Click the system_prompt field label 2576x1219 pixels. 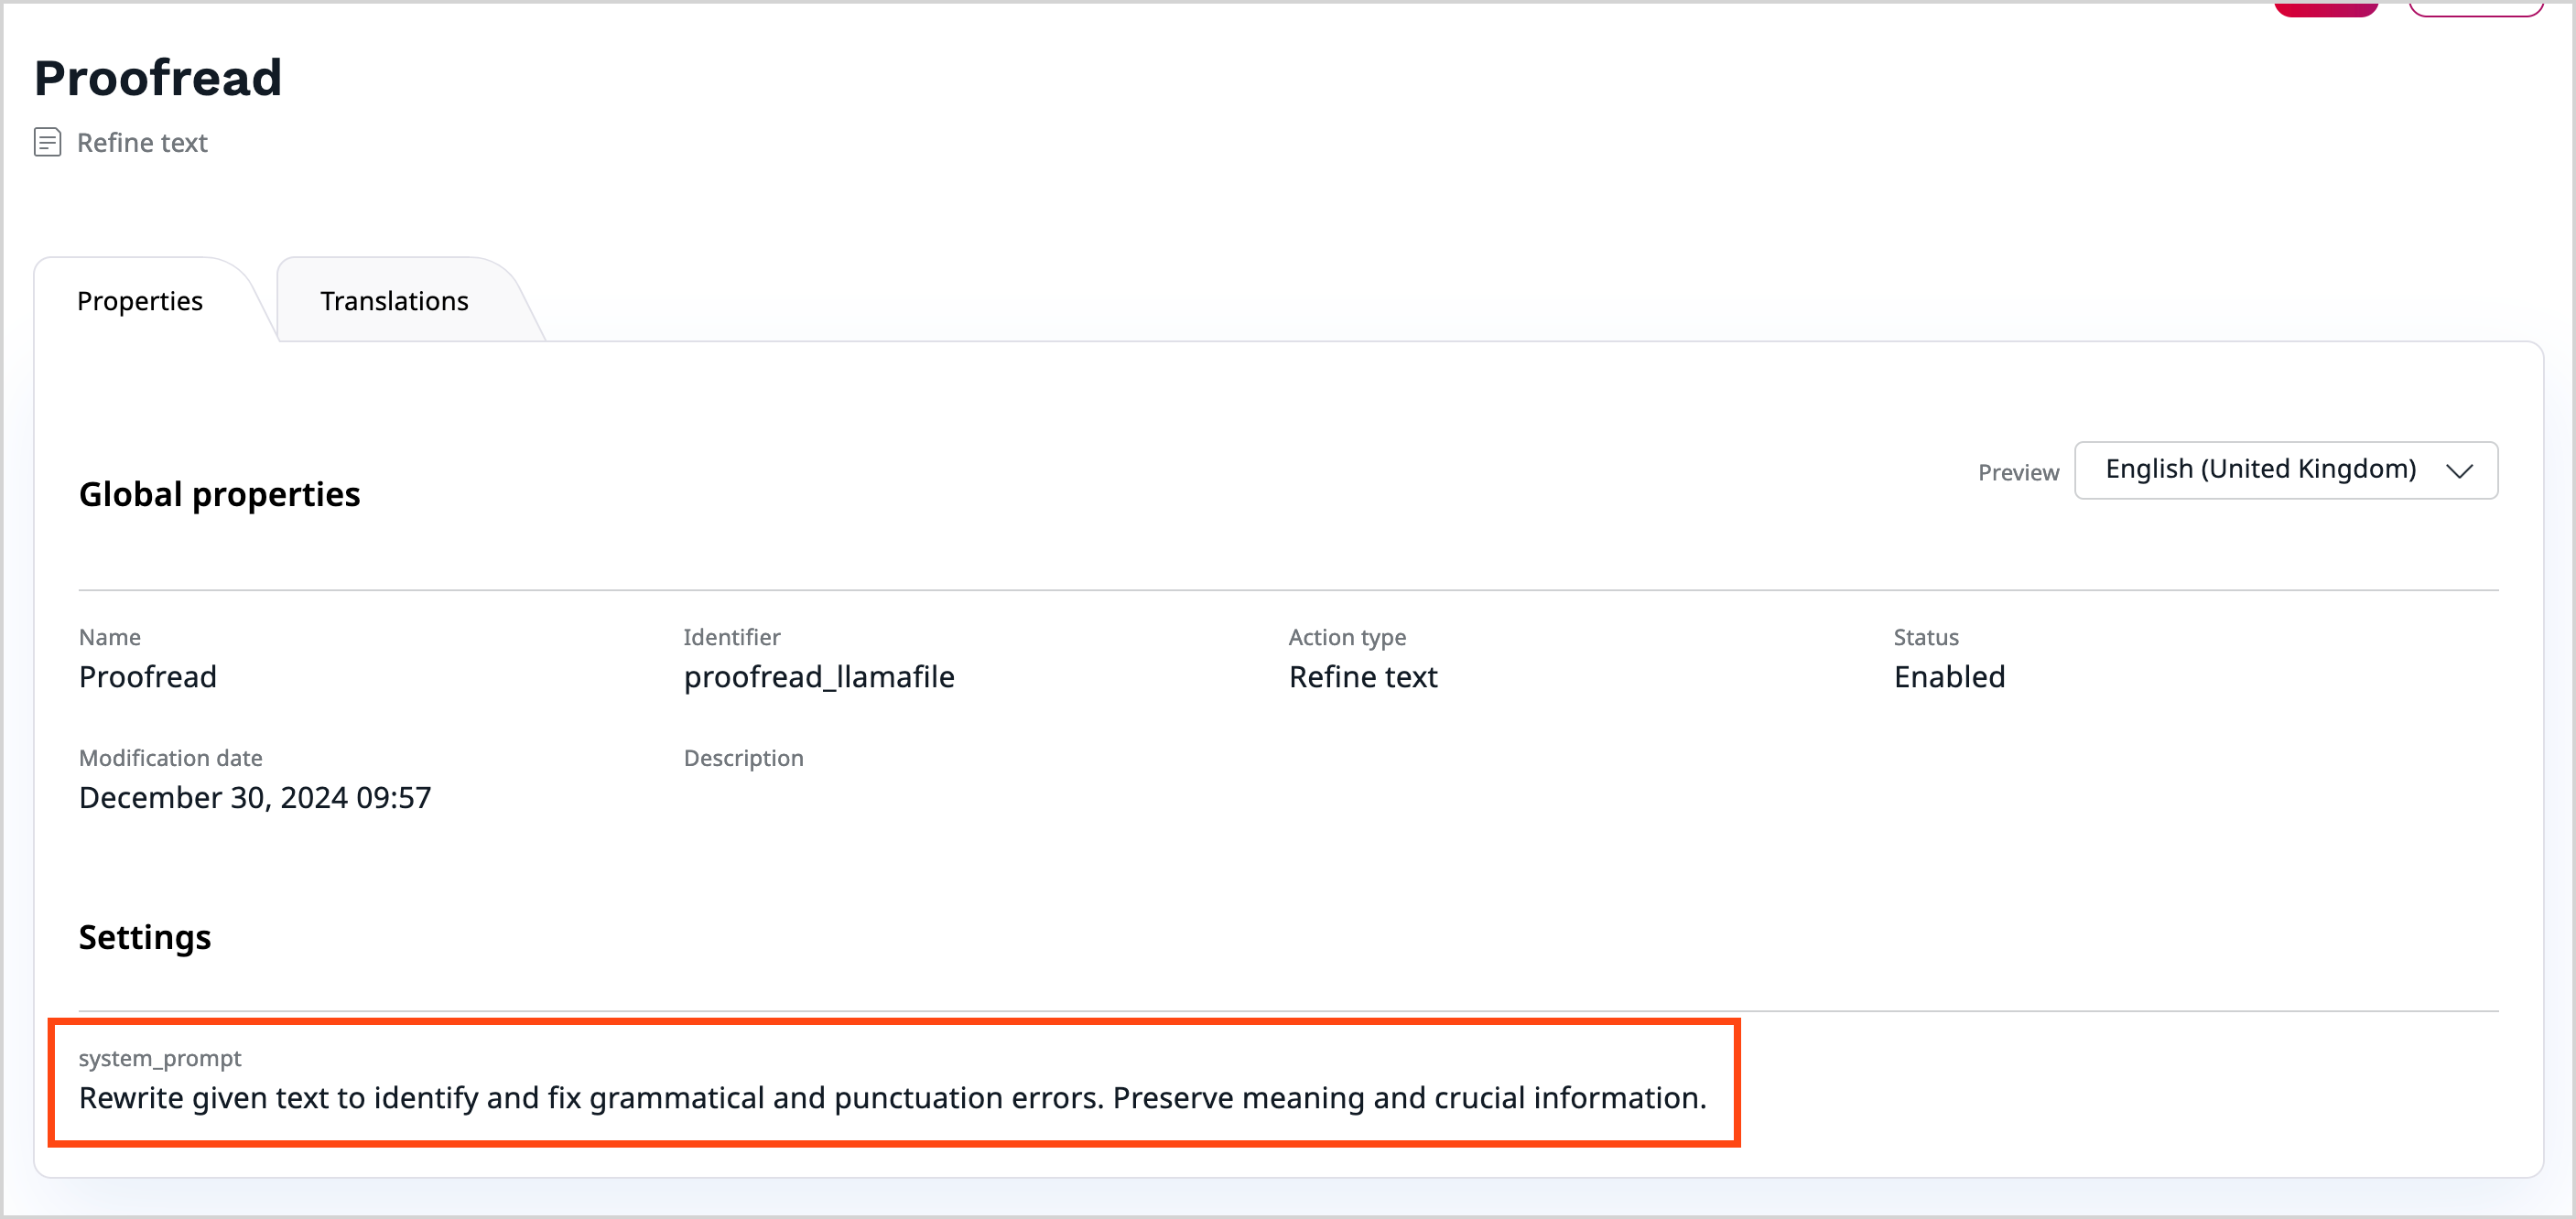161,1058
